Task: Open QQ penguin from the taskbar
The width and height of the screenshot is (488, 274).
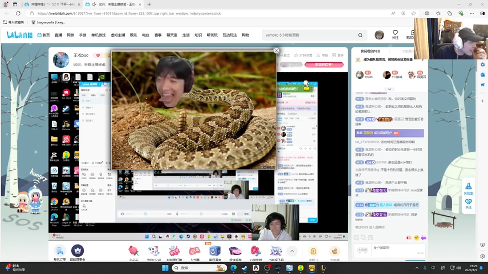Action: 256,268
